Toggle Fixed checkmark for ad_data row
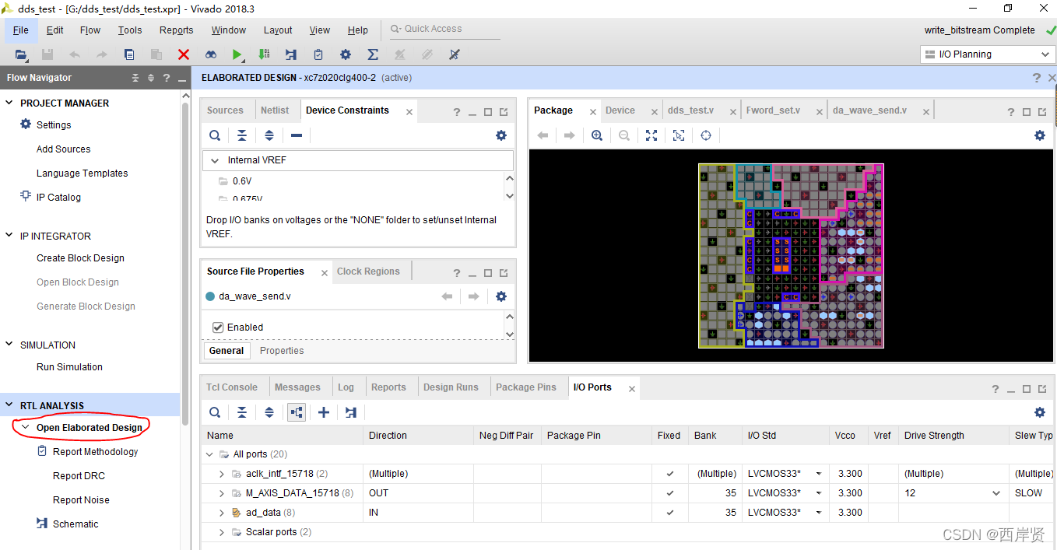This screenshot has width=1057, height=550. tap(669, 513)
